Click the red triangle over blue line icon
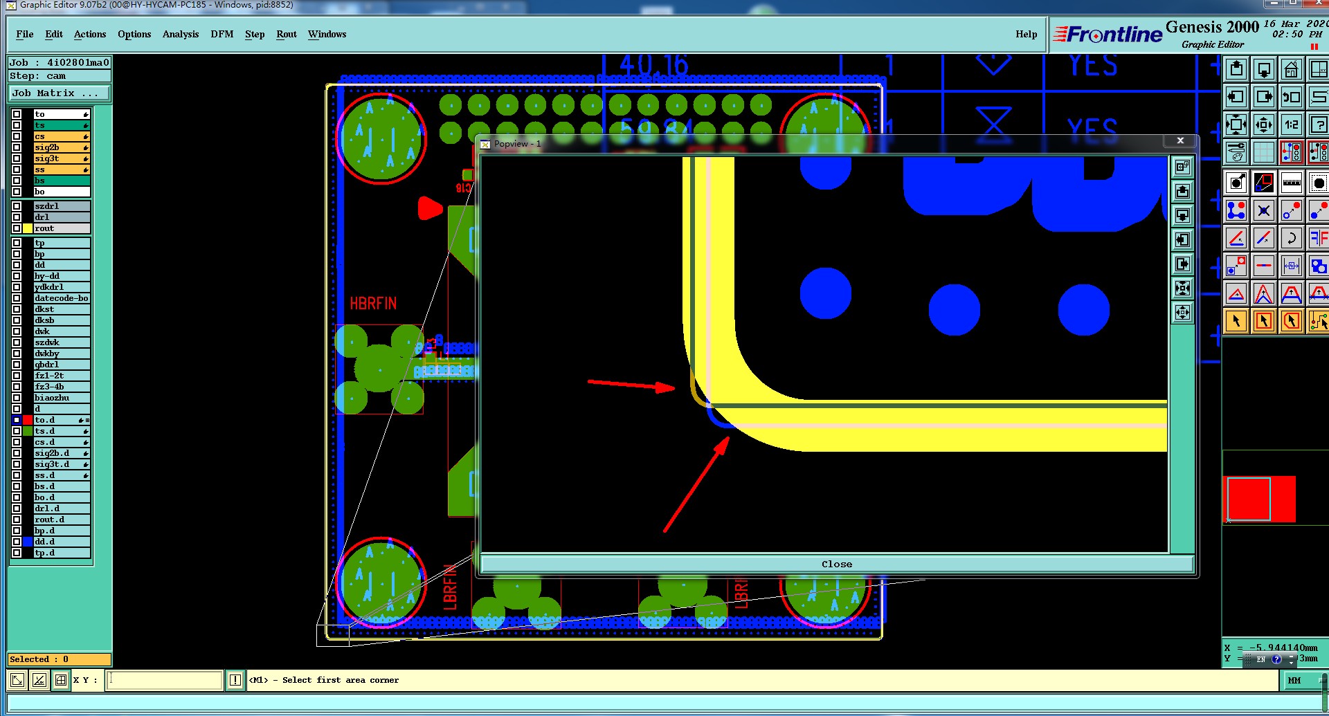The image size is (1329, 716). pos(1236,293)
